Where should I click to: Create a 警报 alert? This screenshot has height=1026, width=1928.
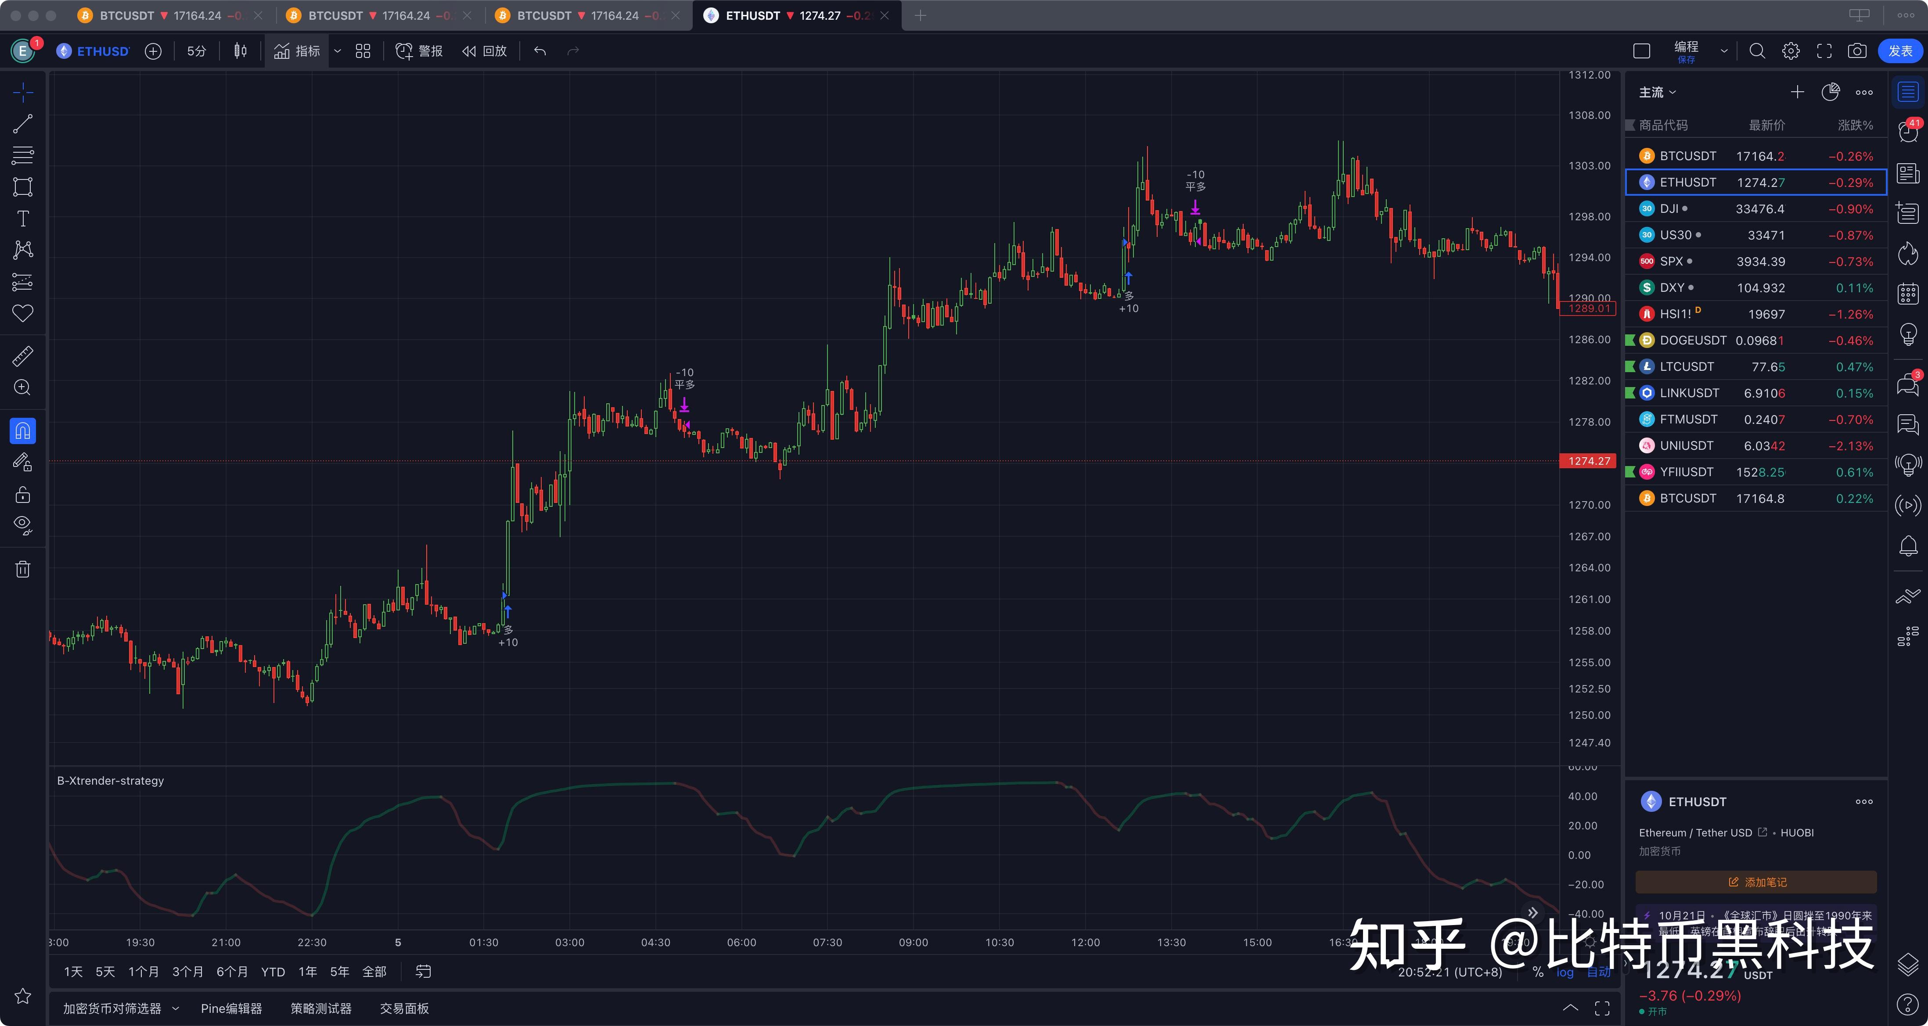tap(419, 51)
